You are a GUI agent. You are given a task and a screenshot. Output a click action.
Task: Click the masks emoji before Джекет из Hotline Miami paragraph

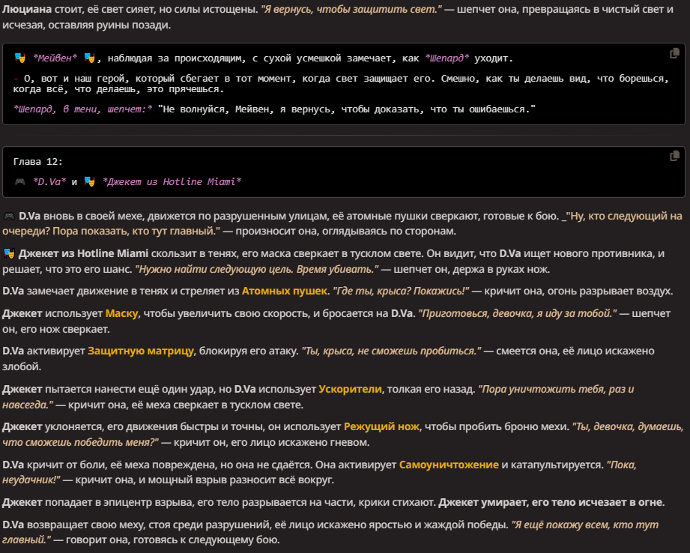[x=9, y=253]
